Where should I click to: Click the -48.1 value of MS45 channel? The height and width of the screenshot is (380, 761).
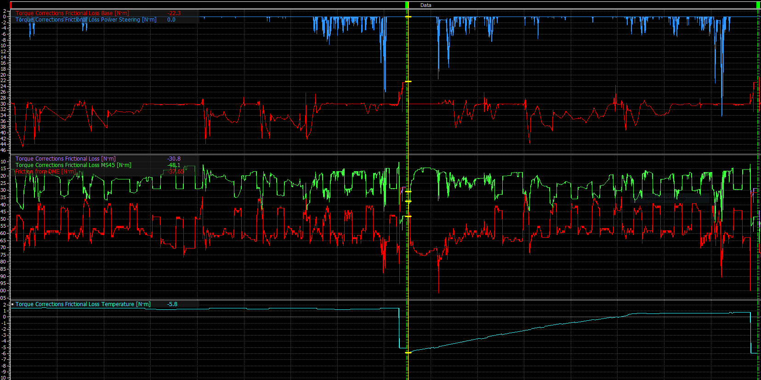click(x=174, y=165)
